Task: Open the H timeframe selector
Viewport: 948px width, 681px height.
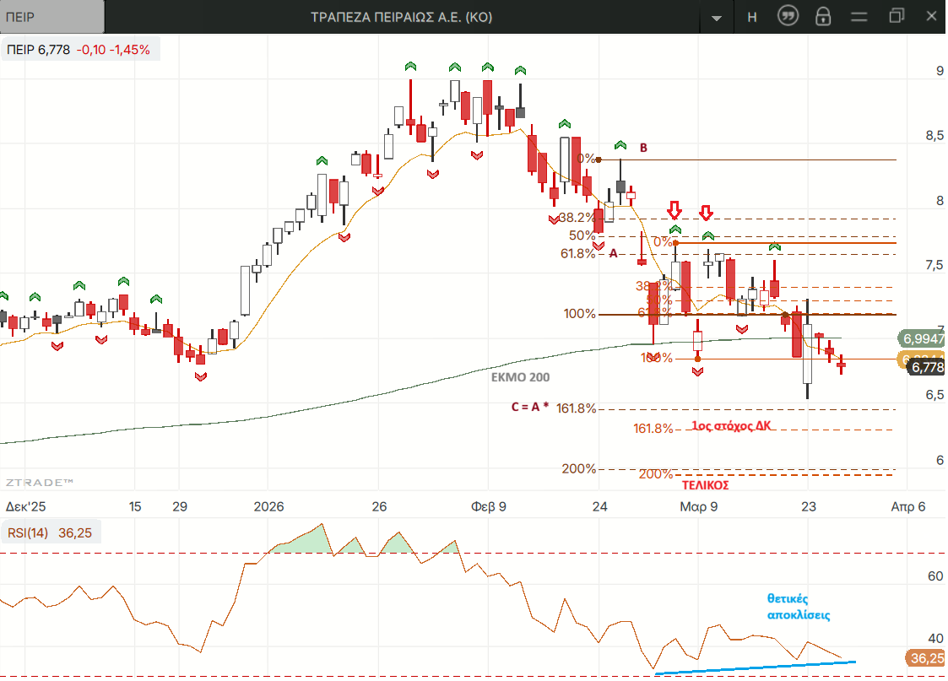Action: tap(752, 17)
